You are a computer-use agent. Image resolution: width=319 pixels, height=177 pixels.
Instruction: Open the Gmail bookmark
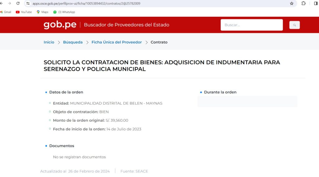tap(6, 12)
